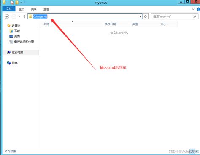The width and height of the screenshot is (200, 155).
Task: Open the recent locations dropdown arrow
Action: (x=19, y=16)
